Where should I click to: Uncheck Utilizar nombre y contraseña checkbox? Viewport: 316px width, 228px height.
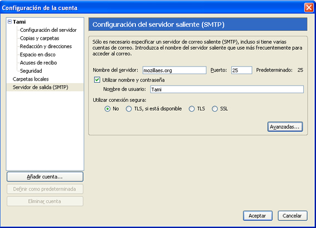tap(97, 80)
